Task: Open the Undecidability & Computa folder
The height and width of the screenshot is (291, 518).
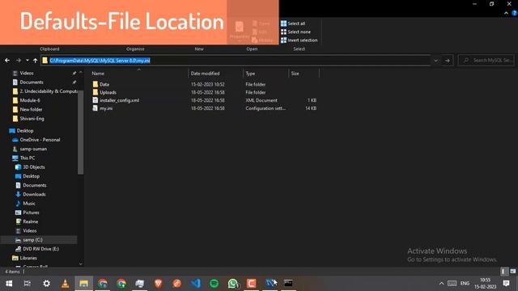Action: 49,91
